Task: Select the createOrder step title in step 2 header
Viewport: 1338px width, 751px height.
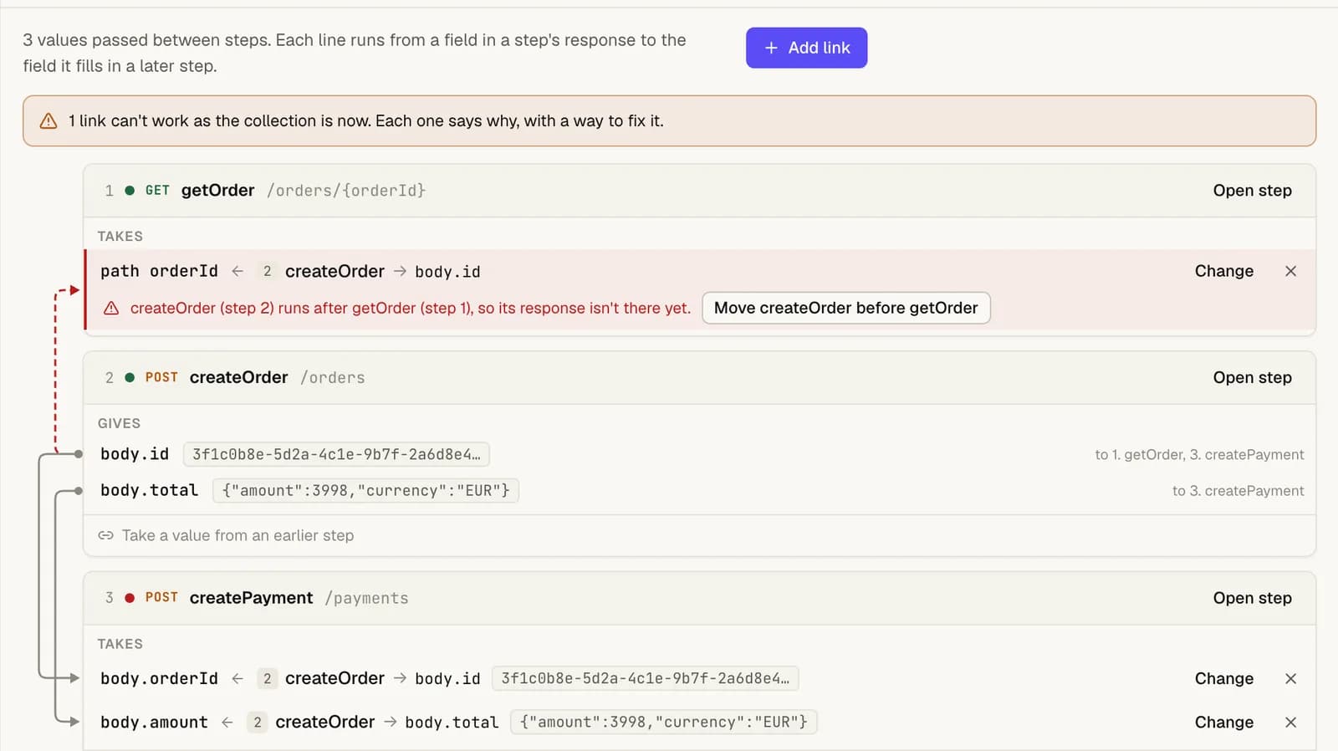Action: coord(238,377)
